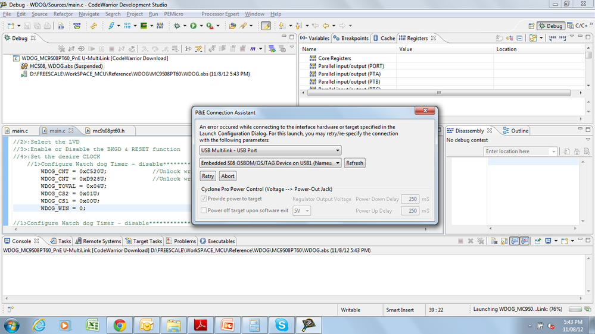This screenshot has height=334, width=595.
Task: Click the Instruction Stepping Mode icon
Action: coord(188,49)
